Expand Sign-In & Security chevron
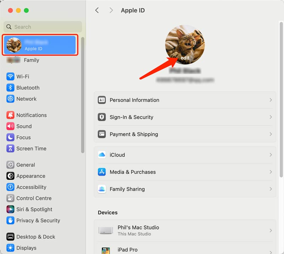 pyautogui.click(x=271, y=117)
